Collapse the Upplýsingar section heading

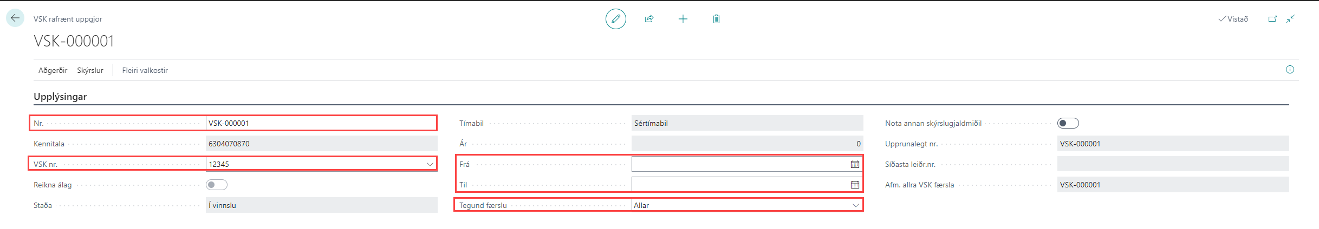(x=60, y=97)
